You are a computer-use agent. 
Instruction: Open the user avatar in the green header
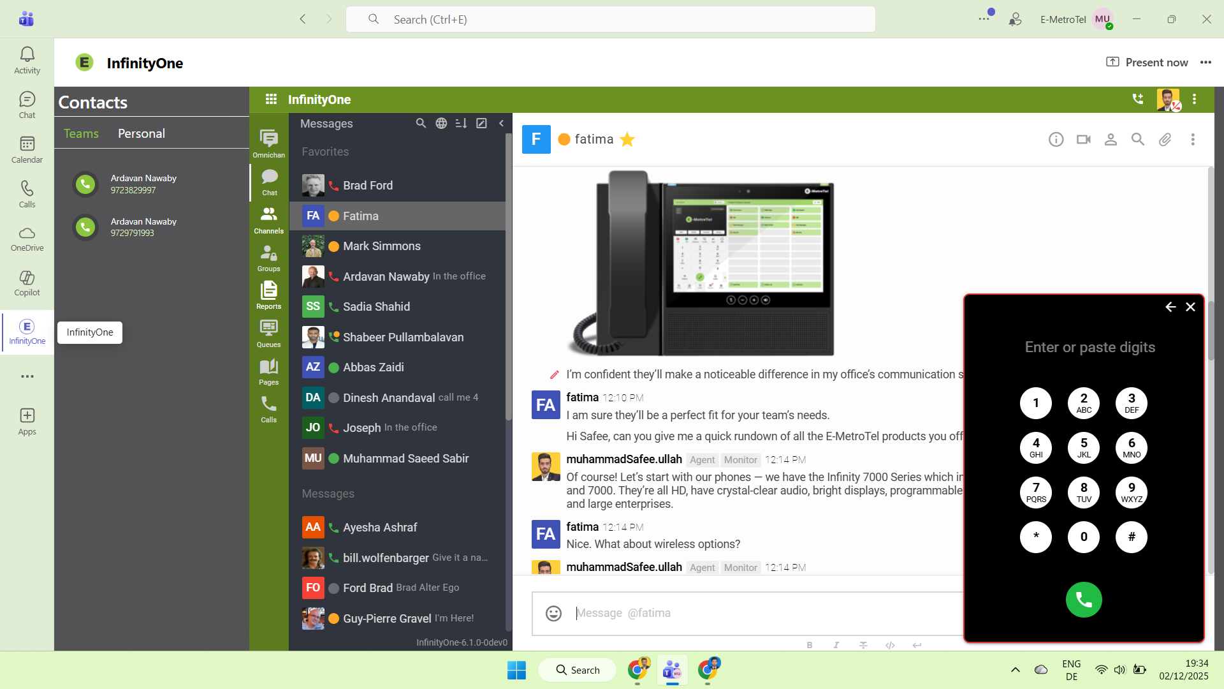pos(1169,100)
